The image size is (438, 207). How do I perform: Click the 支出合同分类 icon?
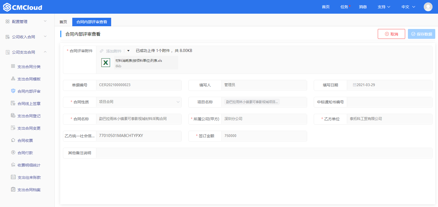pyautogui.click(x=13, y=66)
